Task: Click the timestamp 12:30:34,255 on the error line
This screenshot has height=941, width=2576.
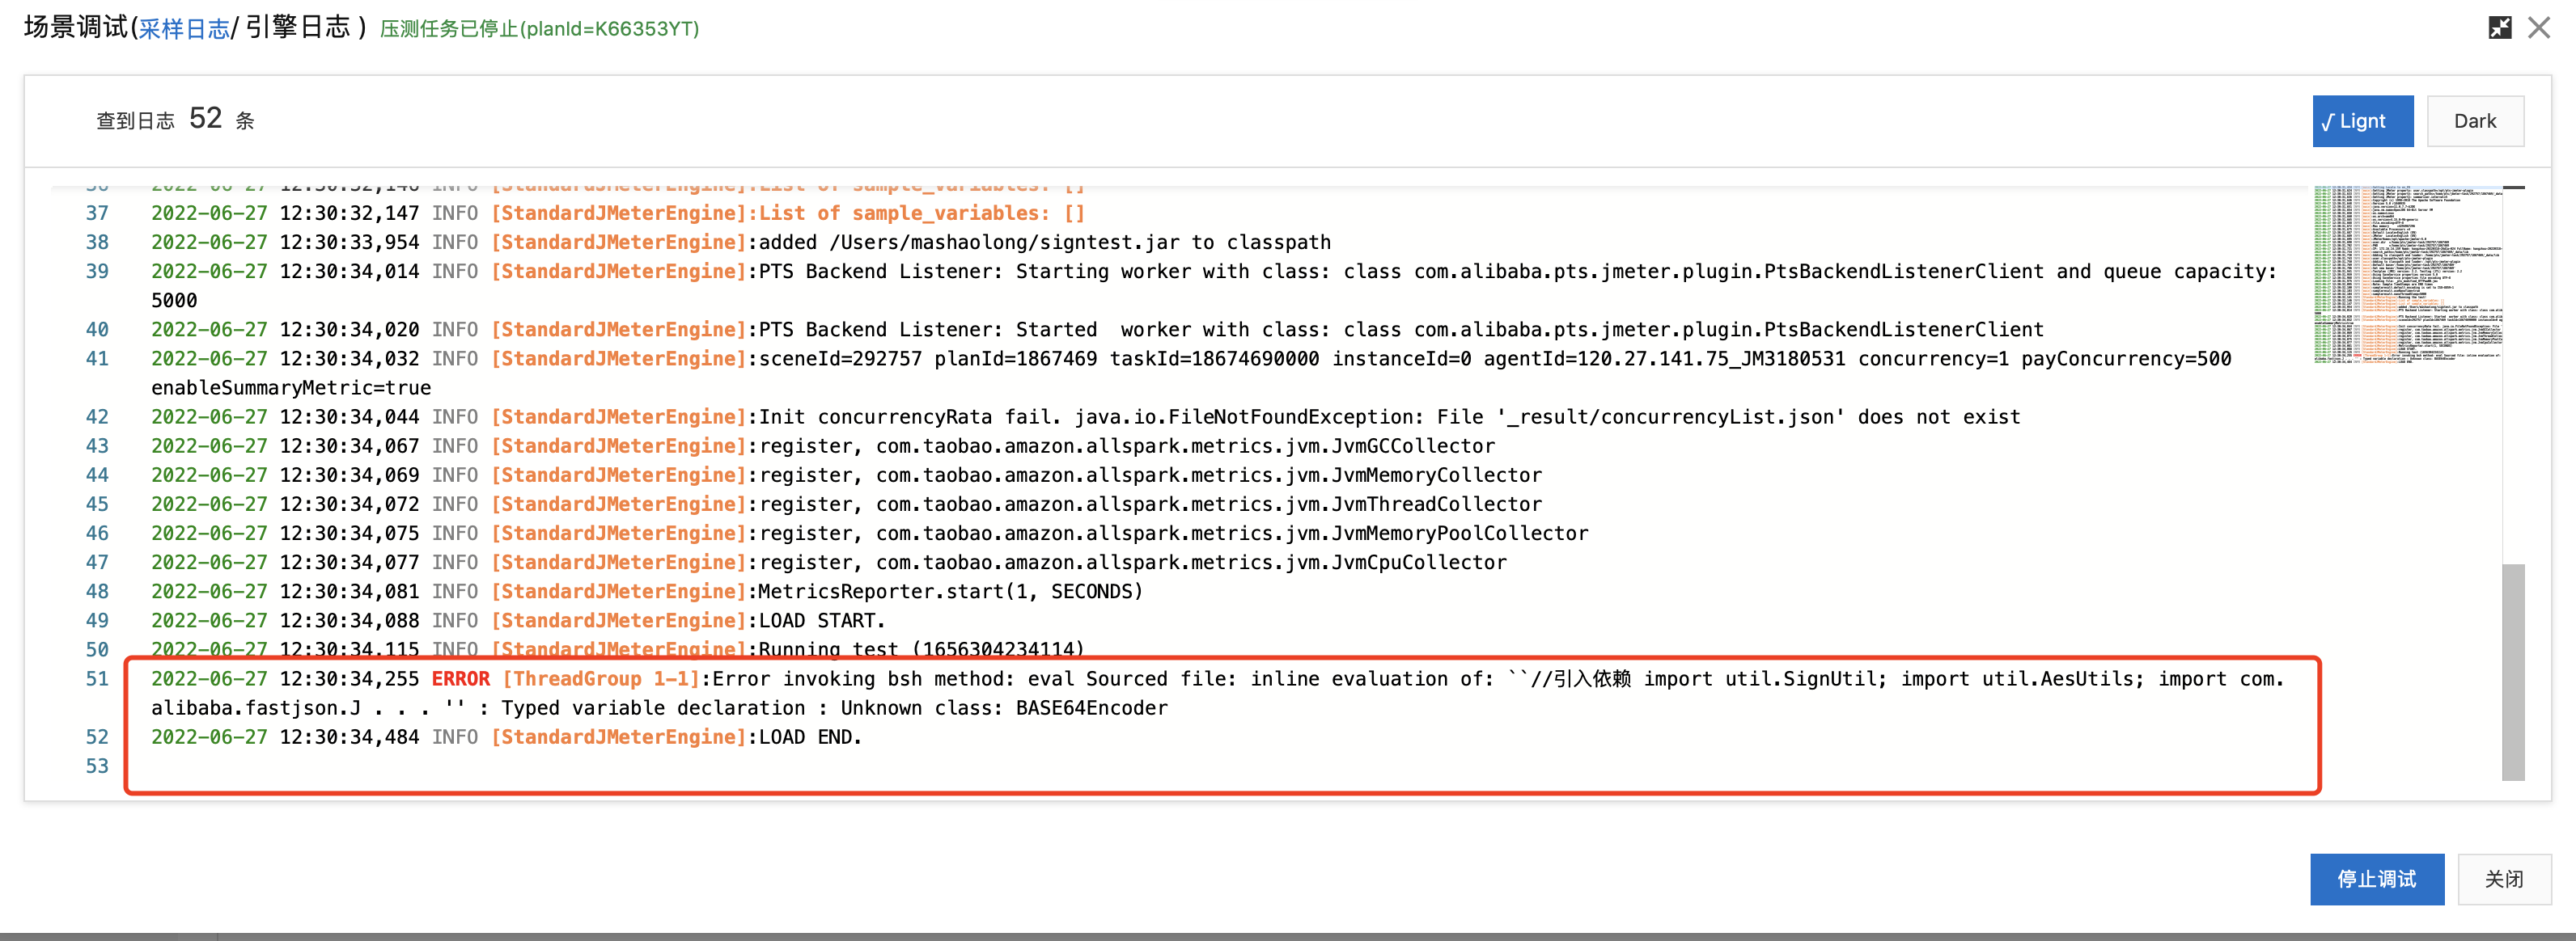Action: coord(349,679)
